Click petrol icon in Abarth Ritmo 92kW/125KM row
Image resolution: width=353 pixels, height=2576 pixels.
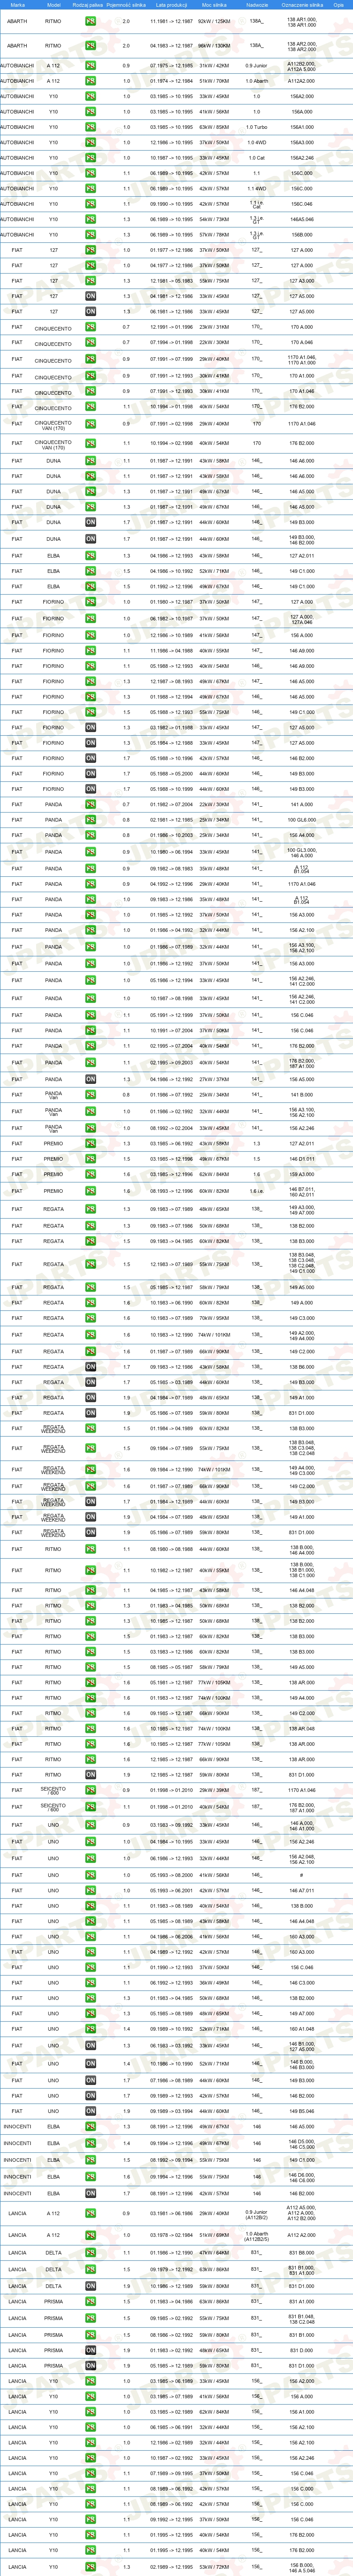(x=91, y=21)
